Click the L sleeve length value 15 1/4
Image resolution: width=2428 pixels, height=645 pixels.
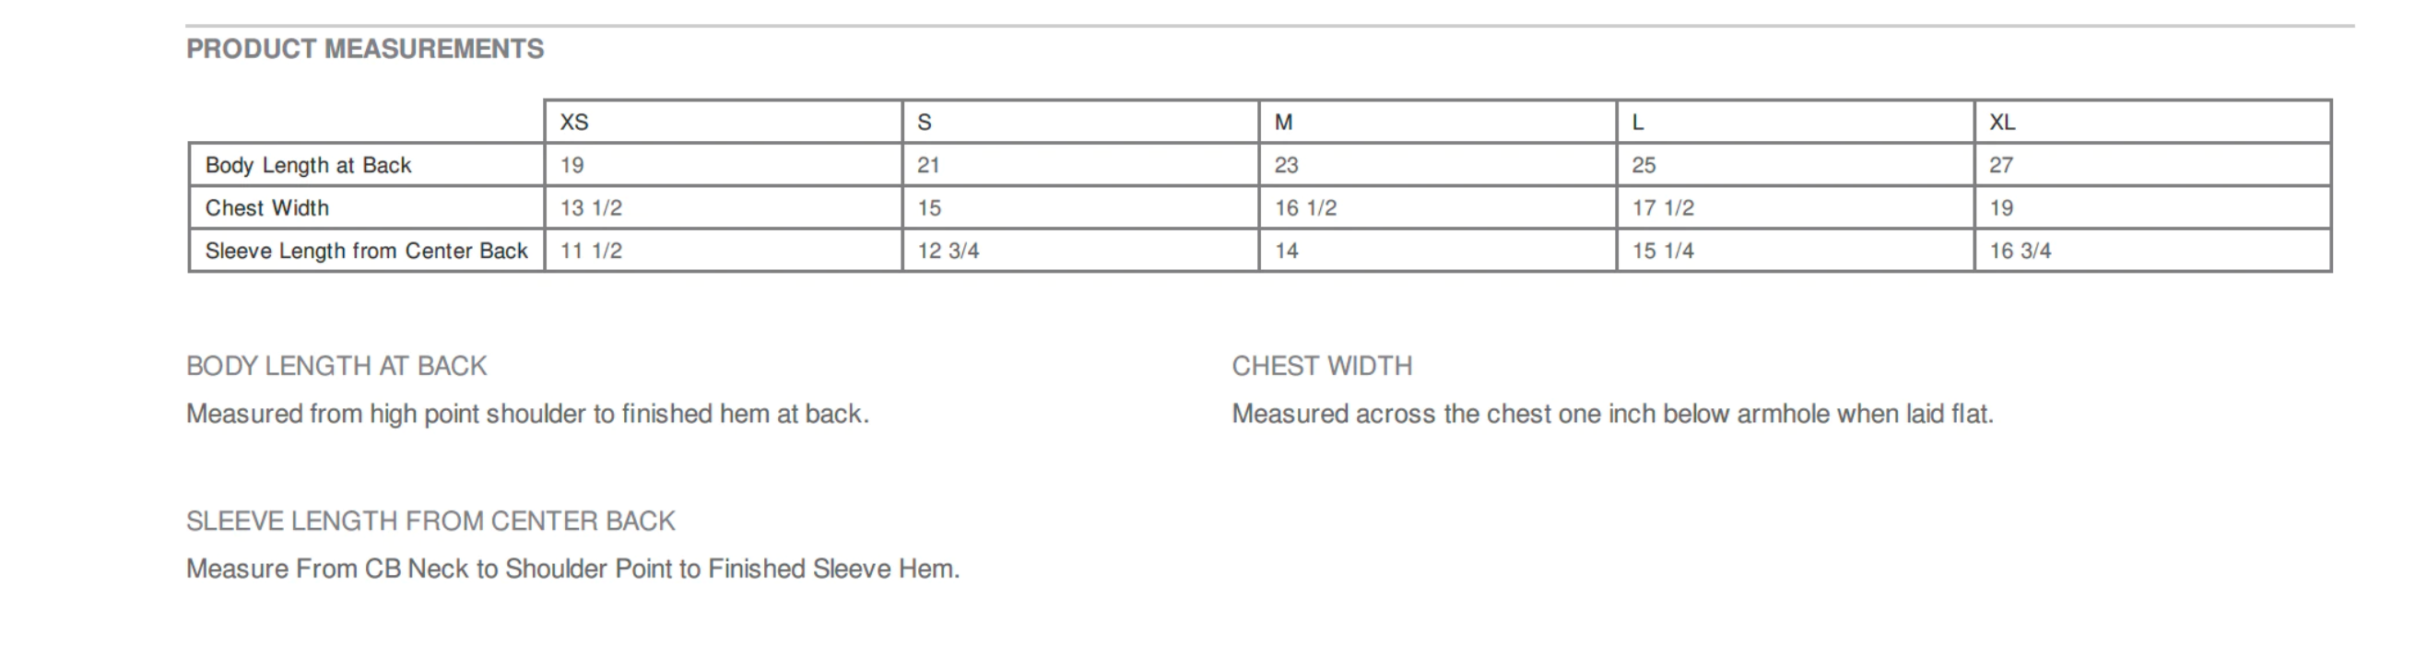point(1663,251)
